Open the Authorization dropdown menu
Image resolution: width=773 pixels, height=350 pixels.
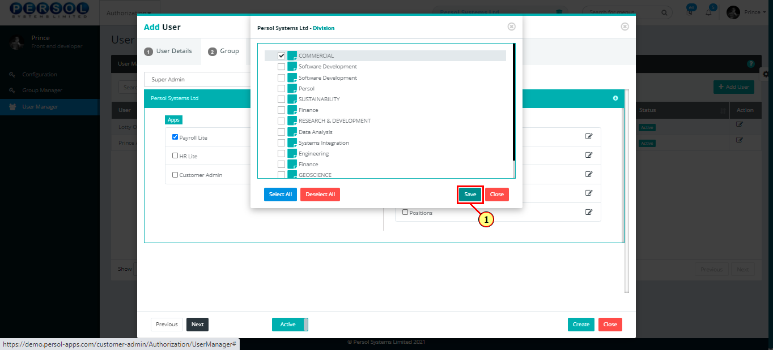[x=129, y=12]
